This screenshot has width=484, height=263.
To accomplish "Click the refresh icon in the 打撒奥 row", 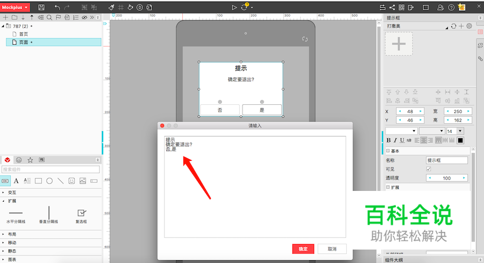I will point(453,26).
